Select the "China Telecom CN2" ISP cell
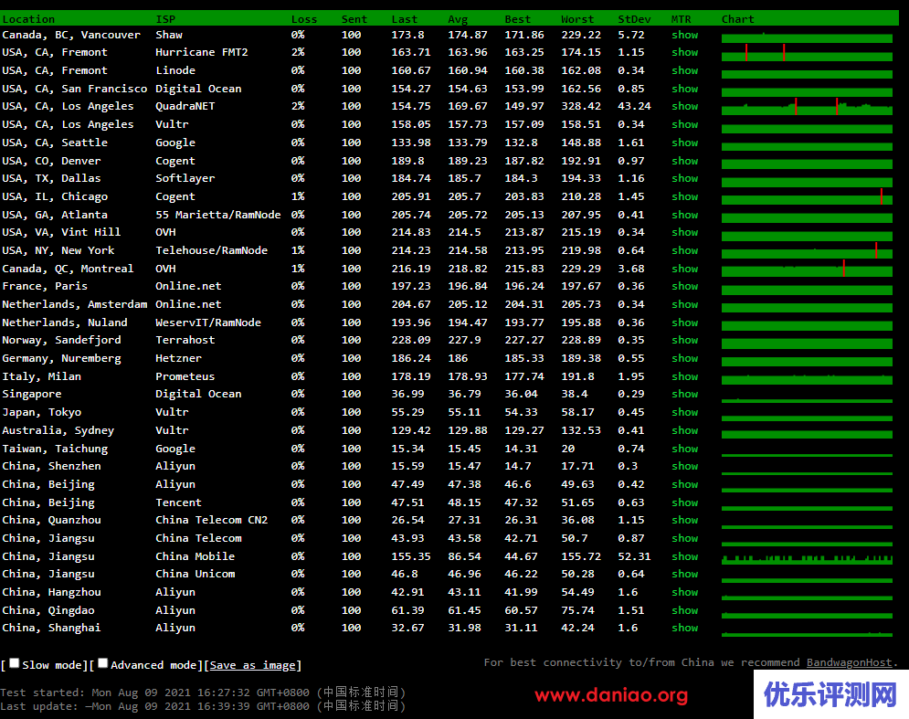 click(212, 520)
